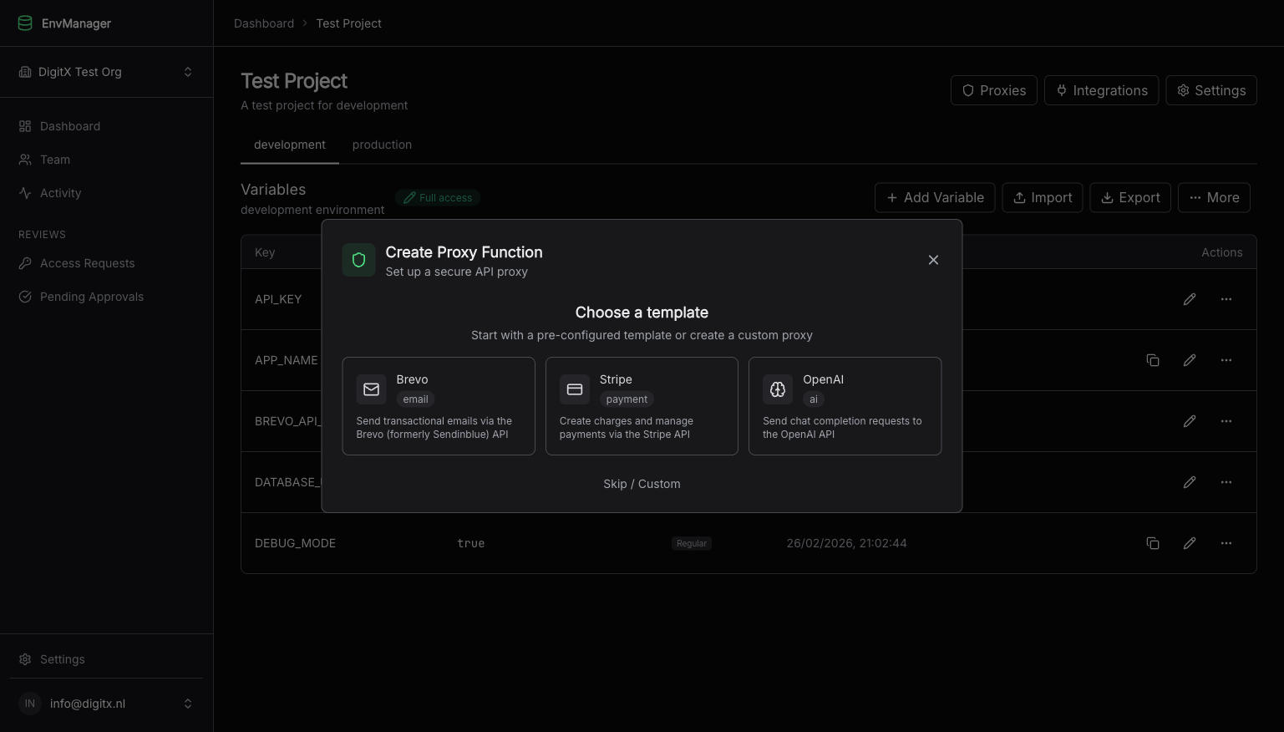Click the Stripe credit card template icon
The width and height of the screenshot is (1284, 732).
575,389
